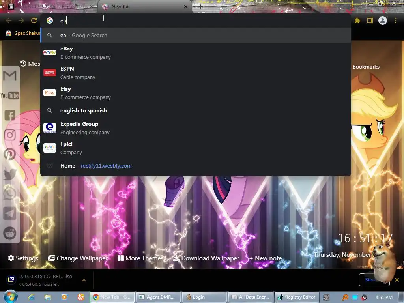The height and width of the screenshot is (303, 404).
Task: Select 'ea - Google Search' suggestion
Action: point(196,35)
